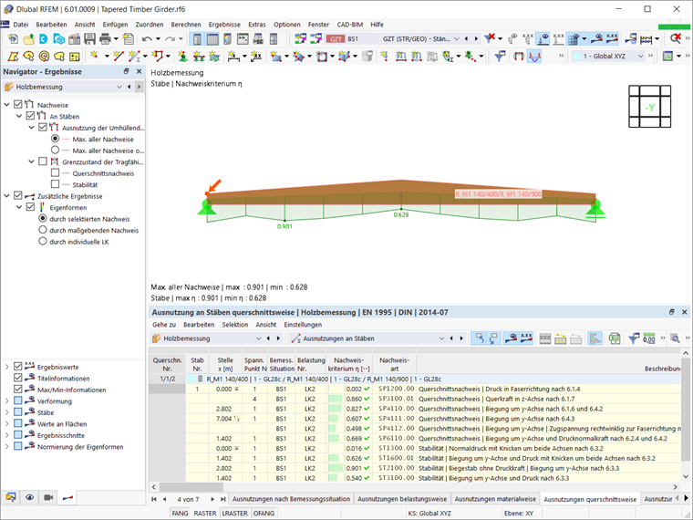
Task: Enable the Verformung checkbox
Action: 18,400
